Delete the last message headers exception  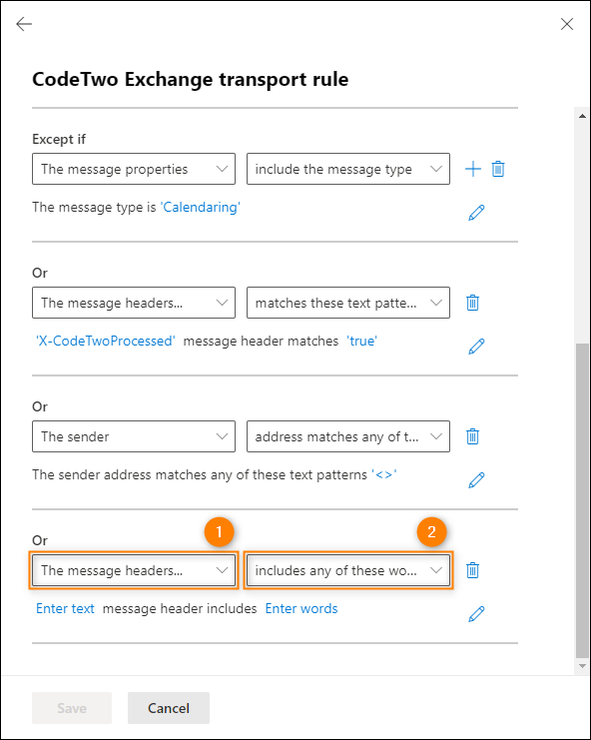(472, 570)
